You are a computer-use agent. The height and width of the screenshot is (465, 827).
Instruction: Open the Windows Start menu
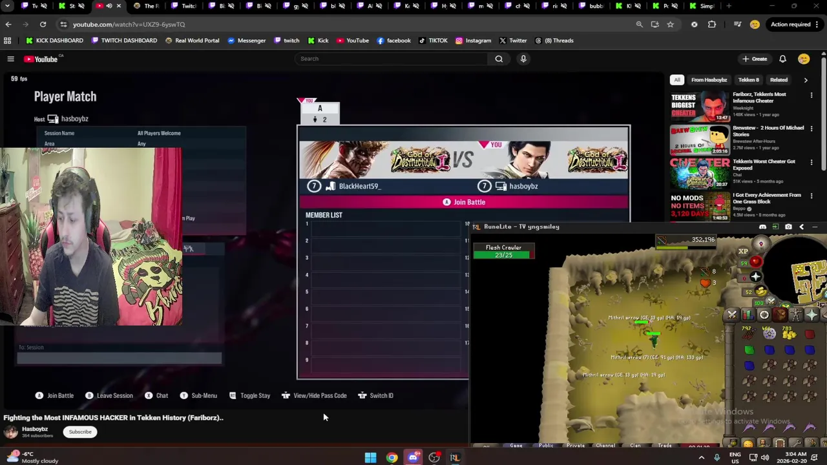[x=370, y=458]
